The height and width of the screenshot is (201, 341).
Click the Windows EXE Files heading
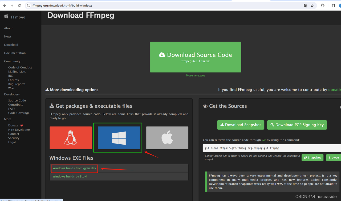pyautogui.click(x=71, y=158)
